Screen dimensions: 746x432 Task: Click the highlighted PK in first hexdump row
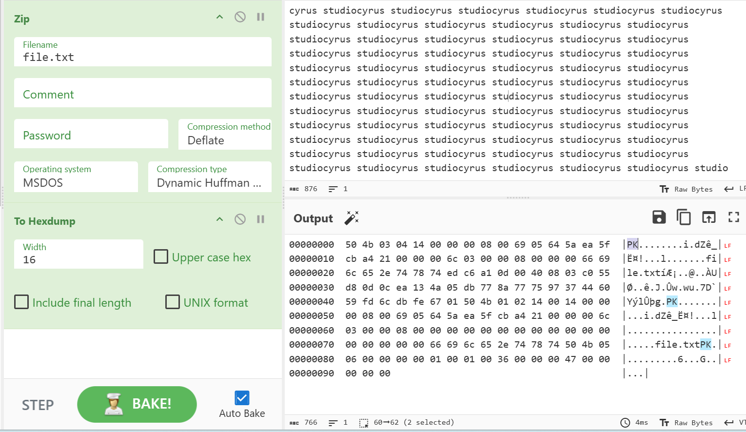[x=632, y=244]
